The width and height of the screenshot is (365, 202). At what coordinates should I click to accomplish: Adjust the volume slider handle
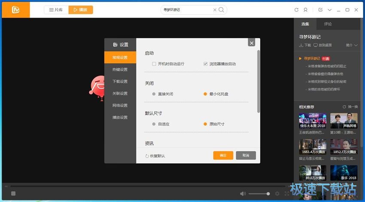pos(268,193)
